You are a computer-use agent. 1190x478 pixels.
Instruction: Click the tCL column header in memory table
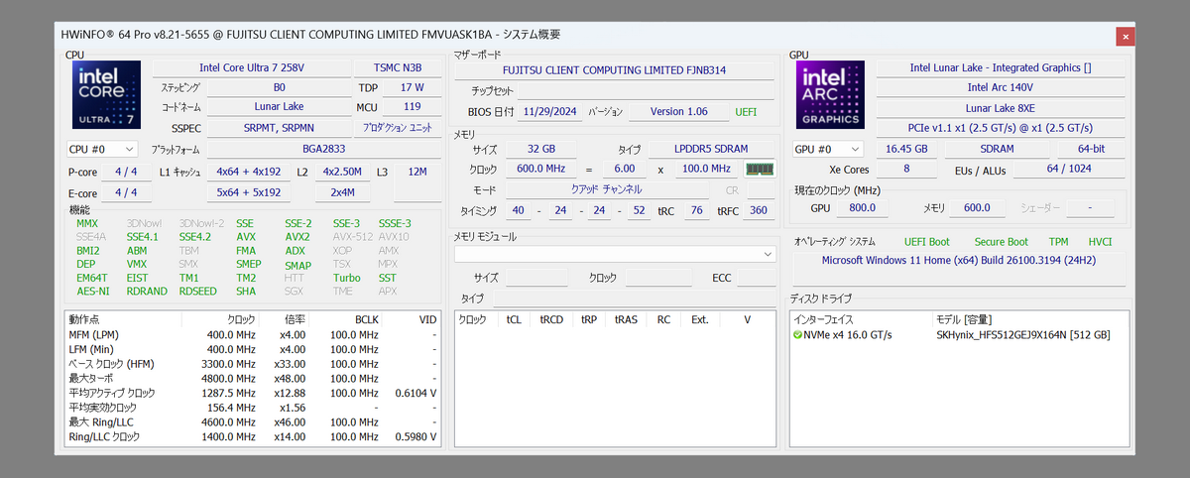point(514,319)
